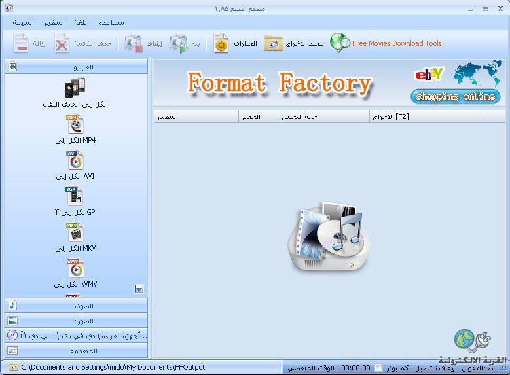Click the 'الكل إلى الهاتف النقال' label
This screenshot has height=375, width=510.
click(x=75, y=105)
